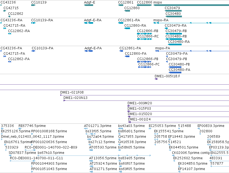Select the GH17955.3prime EST label
This screenshot has height=173, width=229.
tap(132, 136)
